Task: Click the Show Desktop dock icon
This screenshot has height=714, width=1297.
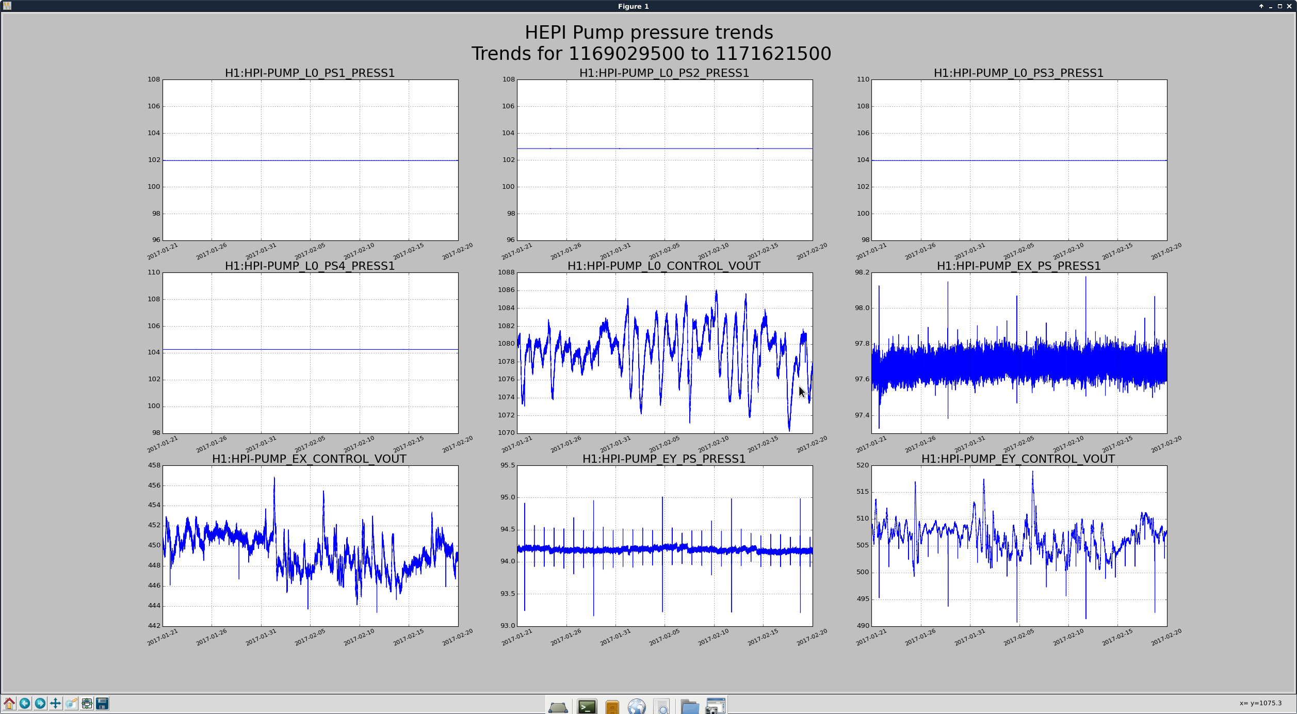Action: click(558, 707)
